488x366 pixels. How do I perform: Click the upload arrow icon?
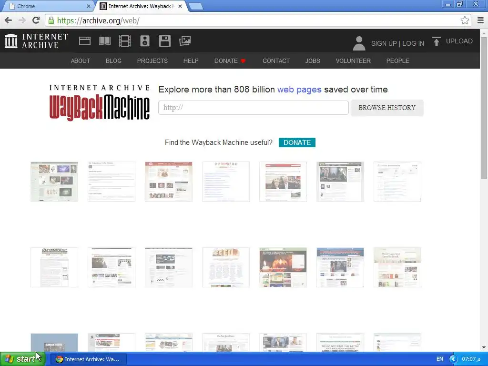pyautogui.click(x=437, y=41)
